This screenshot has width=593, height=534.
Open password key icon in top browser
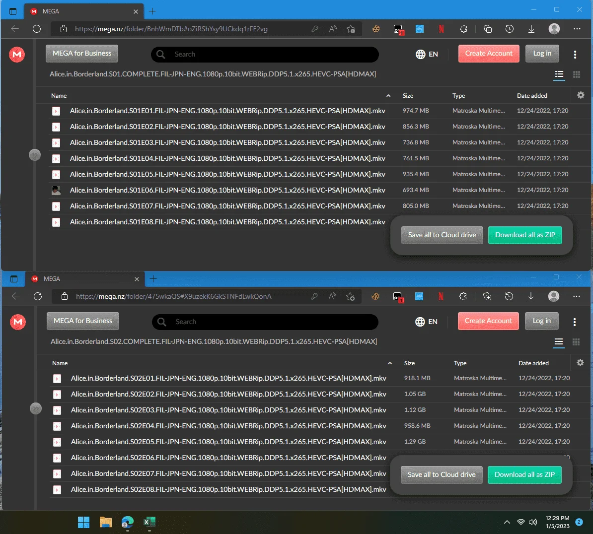coord(314,29)
